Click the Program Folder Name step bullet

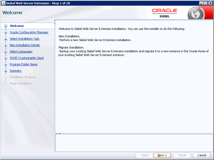(x=6, y=65)
